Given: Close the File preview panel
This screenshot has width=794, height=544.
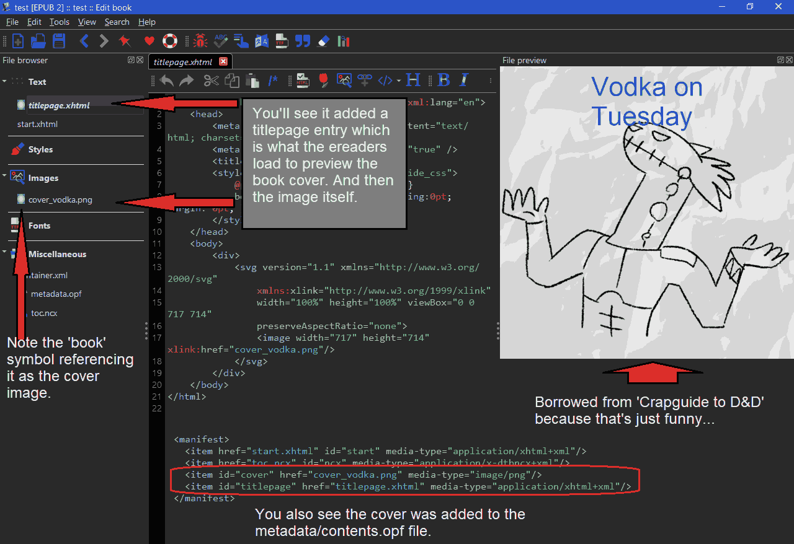Looking at the screenshot, I should pyautogui.click(x=789, y=60).
